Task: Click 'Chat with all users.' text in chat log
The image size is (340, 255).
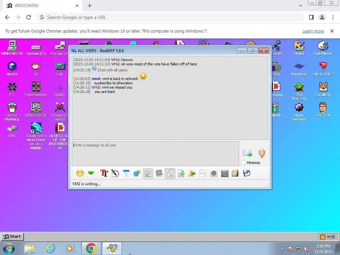Action: [x=113, y=70]
